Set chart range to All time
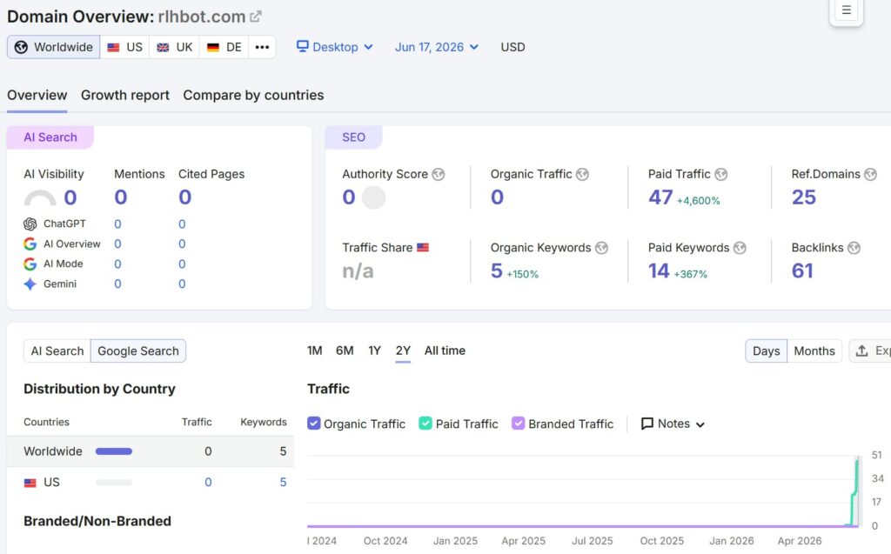Viewport: 891px width, 554px height. coord(445,350)
